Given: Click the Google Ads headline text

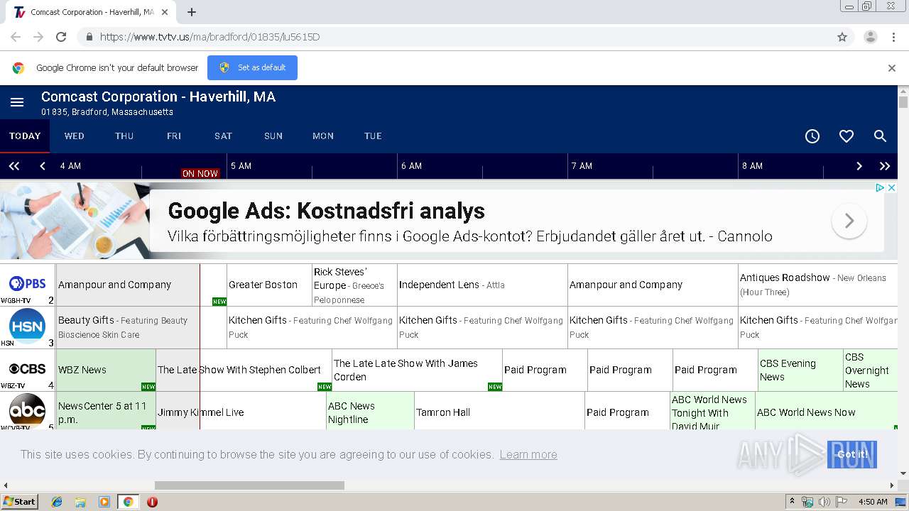Looking at the screenshot, I should click(326, 211).
